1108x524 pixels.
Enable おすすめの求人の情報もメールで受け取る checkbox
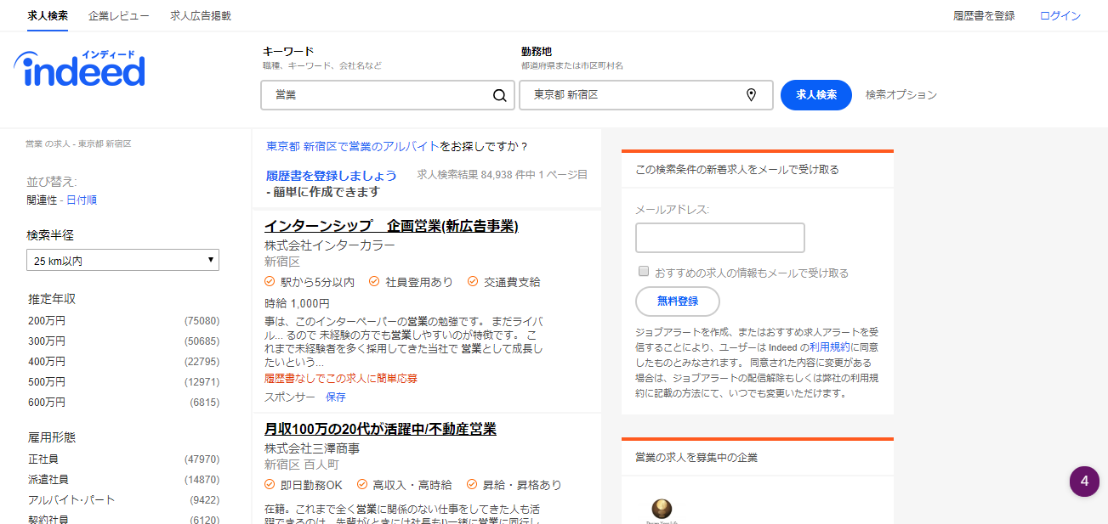pos(644,272)
